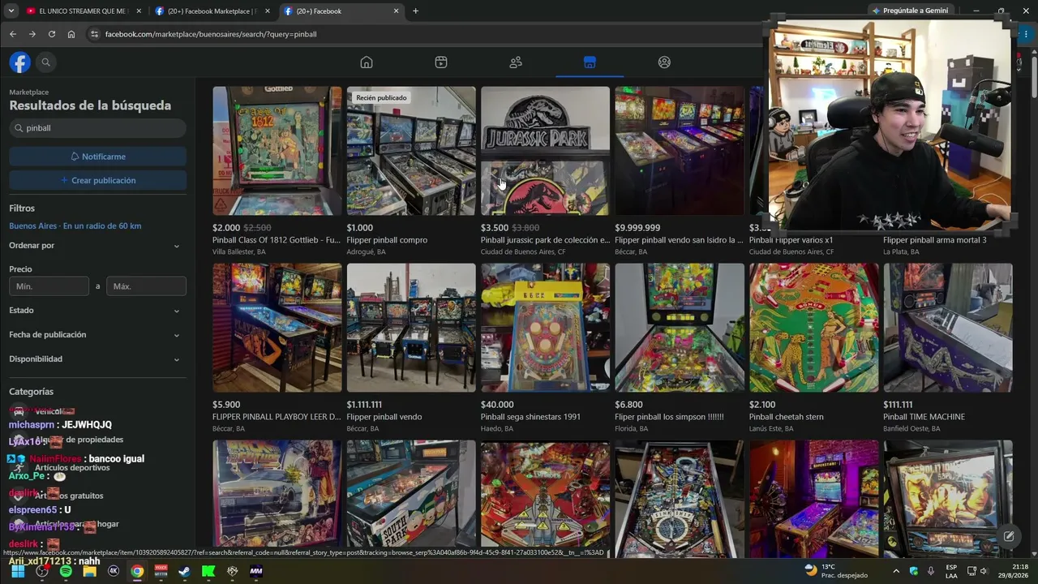
Task: Open the Windows Start menu
Action: 18,571
